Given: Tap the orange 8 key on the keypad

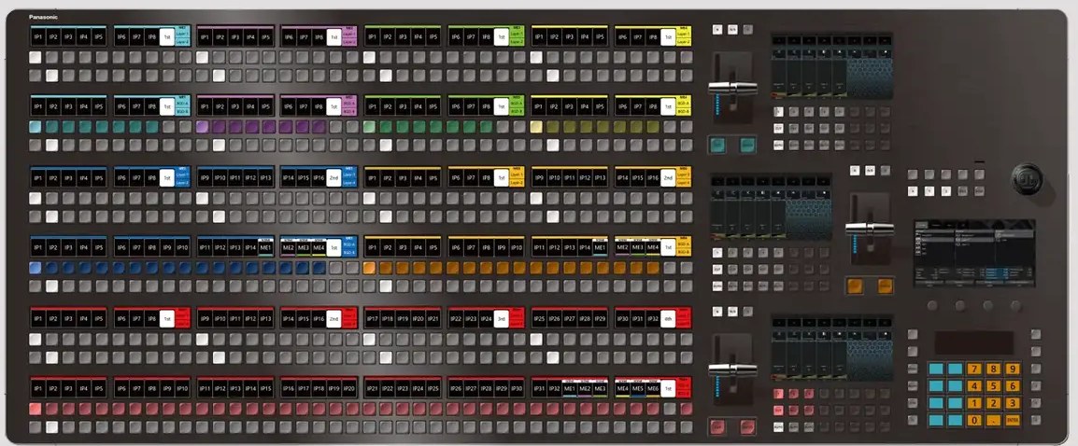Looking at the screenshot, I should [x=993, y=369].
